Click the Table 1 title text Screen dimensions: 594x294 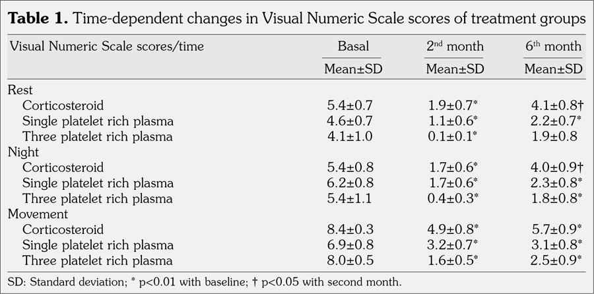click(x=296, y=20)
